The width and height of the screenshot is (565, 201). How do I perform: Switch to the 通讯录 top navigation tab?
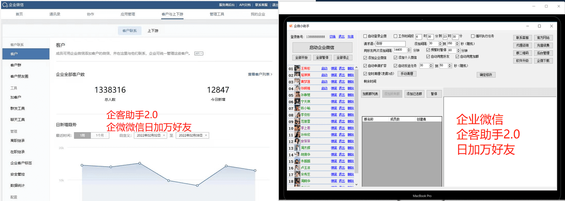55,14
